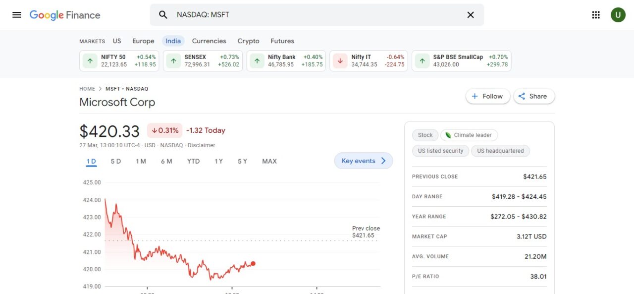
Task: Switch chart to 1Y range
Action: pos(218,161)
